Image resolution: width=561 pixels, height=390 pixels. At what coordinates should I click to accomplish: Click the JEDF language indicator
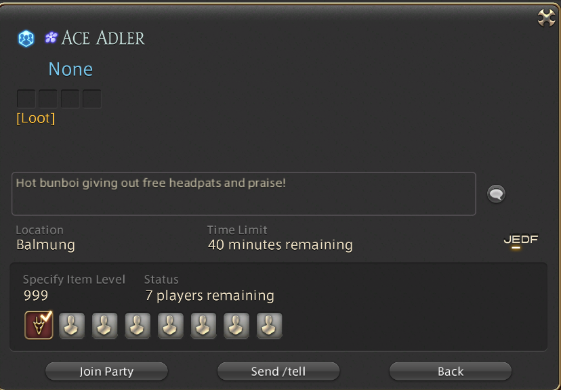click(x=521, y=240)
